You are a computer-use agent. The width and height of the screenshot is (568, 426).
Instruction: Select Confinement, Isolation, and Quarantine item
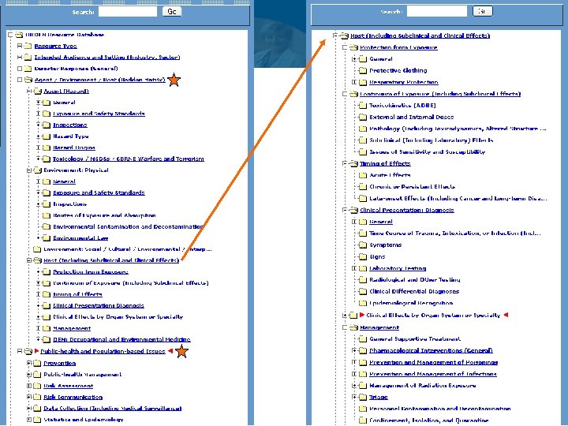point(429,420)
